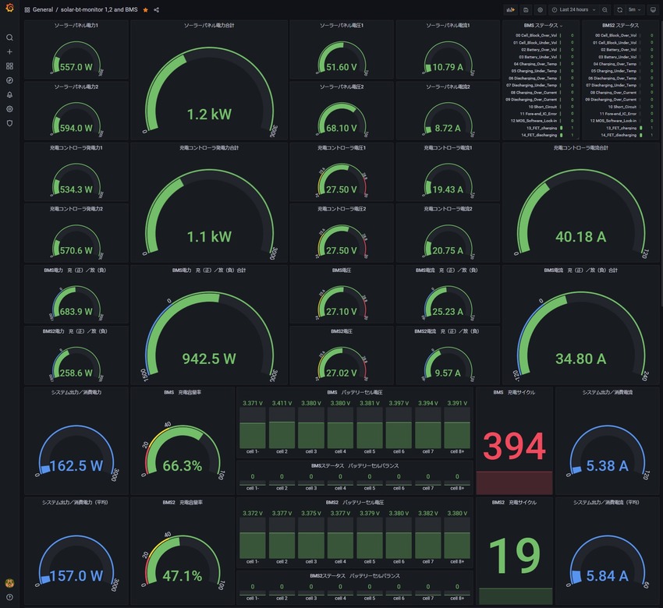Toggle the orange favorite star icon
Screen dimensions: 663x608
(145, 9)
